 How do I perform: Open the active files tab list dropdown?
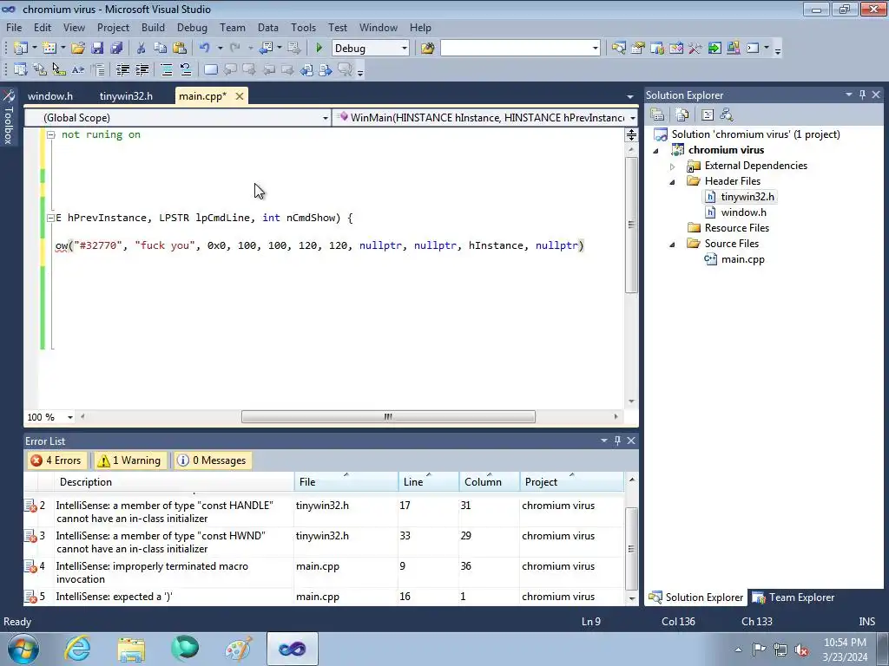coord(630,97)
